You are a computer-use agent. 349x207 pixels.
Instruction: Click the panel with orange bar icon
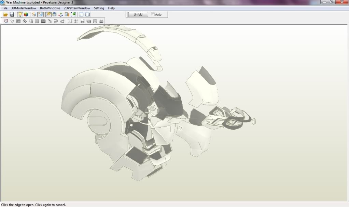click(x=67, y=14)
